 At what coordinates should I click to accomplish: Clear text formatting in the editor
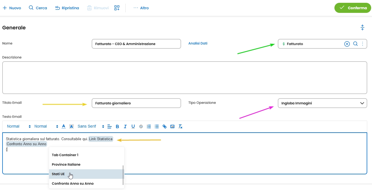point(181,126)
